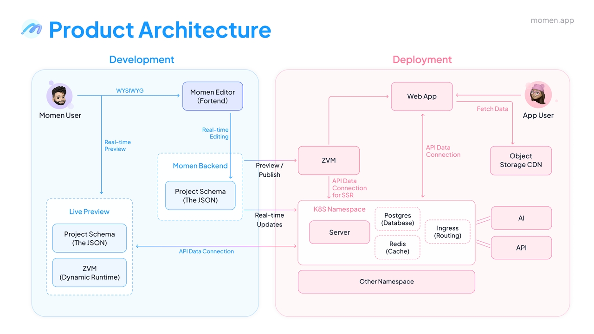This screenshot has height=334, width=594.
Task: Select the Momen Editor (Fortend) box
Action: click(x=213, y=96)
